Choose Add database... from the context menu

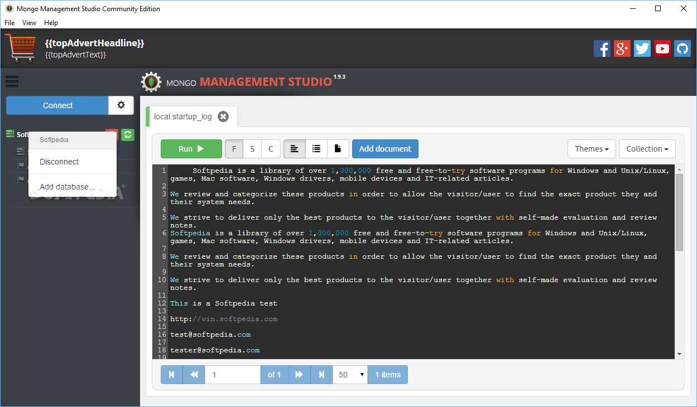[73, 187]
